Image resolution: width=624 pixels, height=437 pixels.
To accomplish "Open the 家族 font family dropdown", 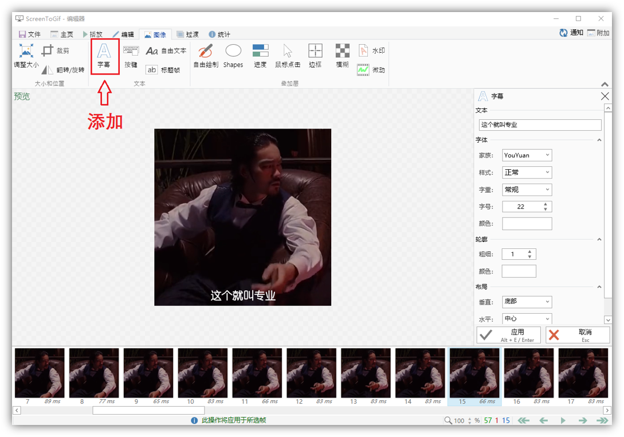I will [527, 155].
